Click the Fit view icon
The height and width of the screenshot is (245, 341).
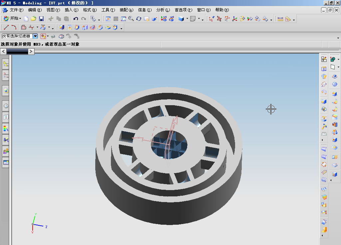click(108, 19)
